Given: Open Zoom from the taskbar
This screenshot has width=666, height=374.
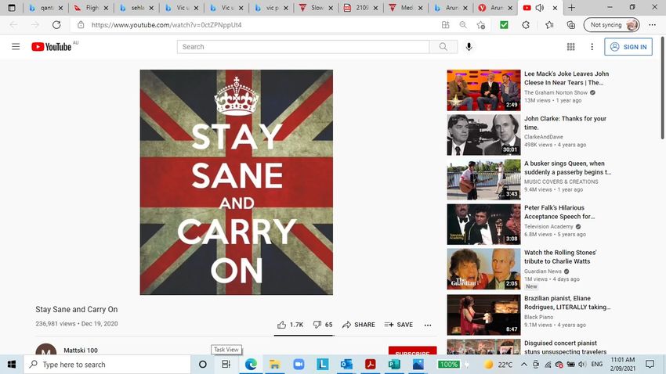Looking at the screenshot, I should click(x=299, y=365).
